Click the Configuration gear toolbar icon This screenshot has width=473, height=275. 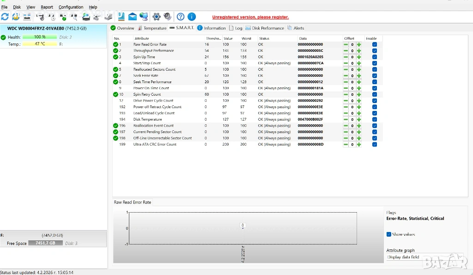pos(157,17)
